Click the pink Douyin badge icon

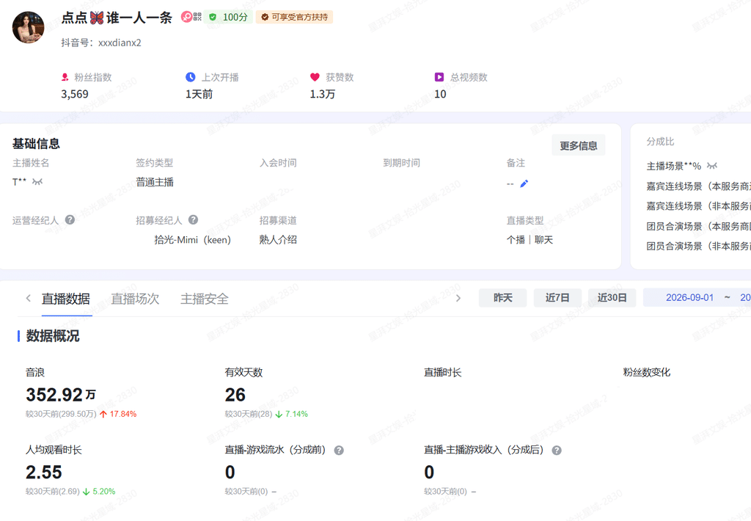point(186,17)
